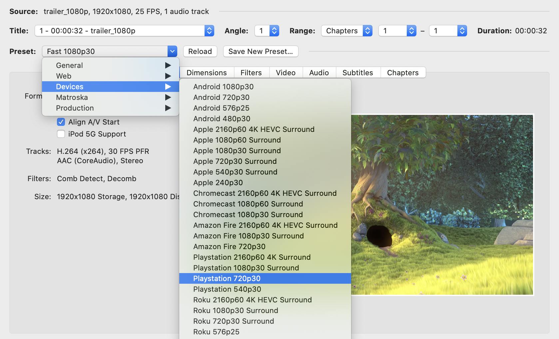Choose Chromecast 1080p30 Surround preset
This screenshot has height=339, width=559.
[x=265, y=214]
